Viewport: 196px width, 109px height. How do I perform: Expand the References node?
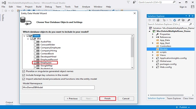(153, 37)
